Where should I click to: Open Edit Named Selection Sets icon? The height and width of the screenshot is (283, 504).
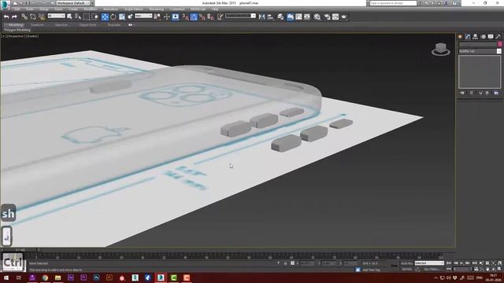(x=220, y=17)
